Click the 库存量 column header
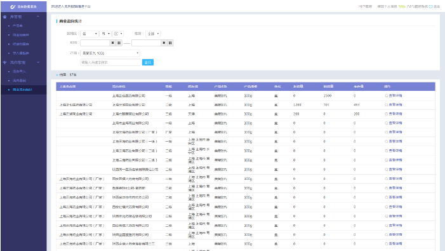Image resolution: width=445 pixels, height=251 pixels. (359, 86)
